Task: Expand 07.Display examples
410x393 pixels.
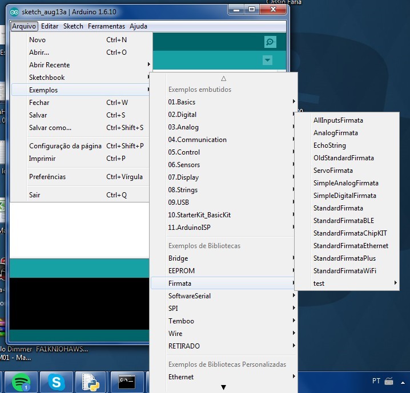Action: click(224, 177)
